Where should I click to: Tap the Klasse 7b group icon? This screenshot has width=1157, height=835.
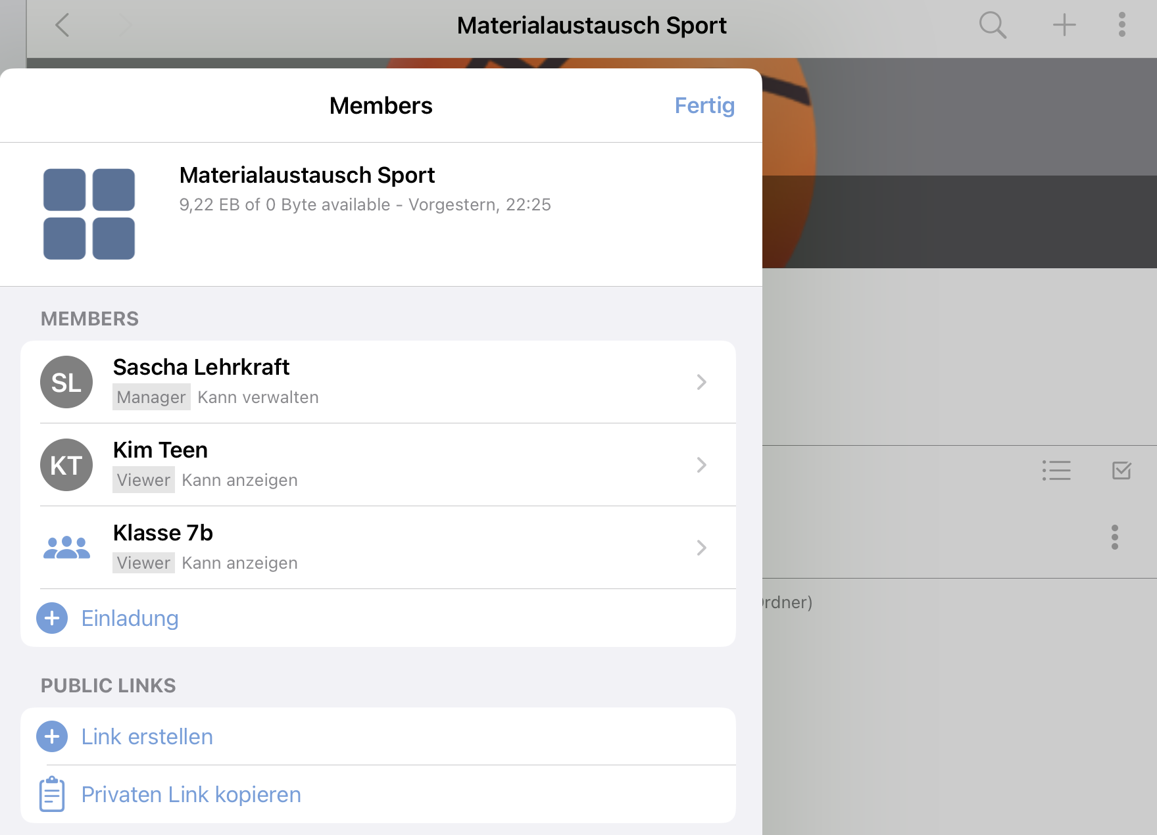point(66,548)
